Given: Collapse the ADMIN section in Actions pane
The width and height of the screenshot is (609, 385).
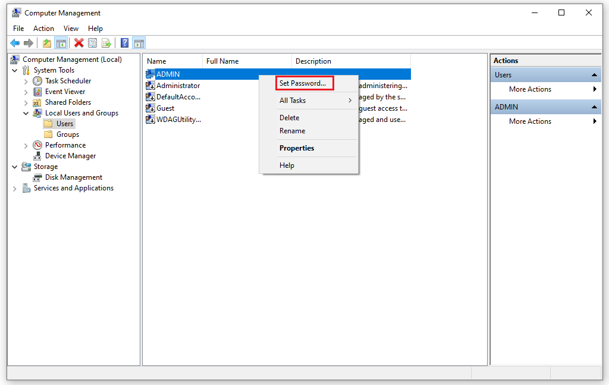Looking at the screenshot, I should [x=595, y=107].
